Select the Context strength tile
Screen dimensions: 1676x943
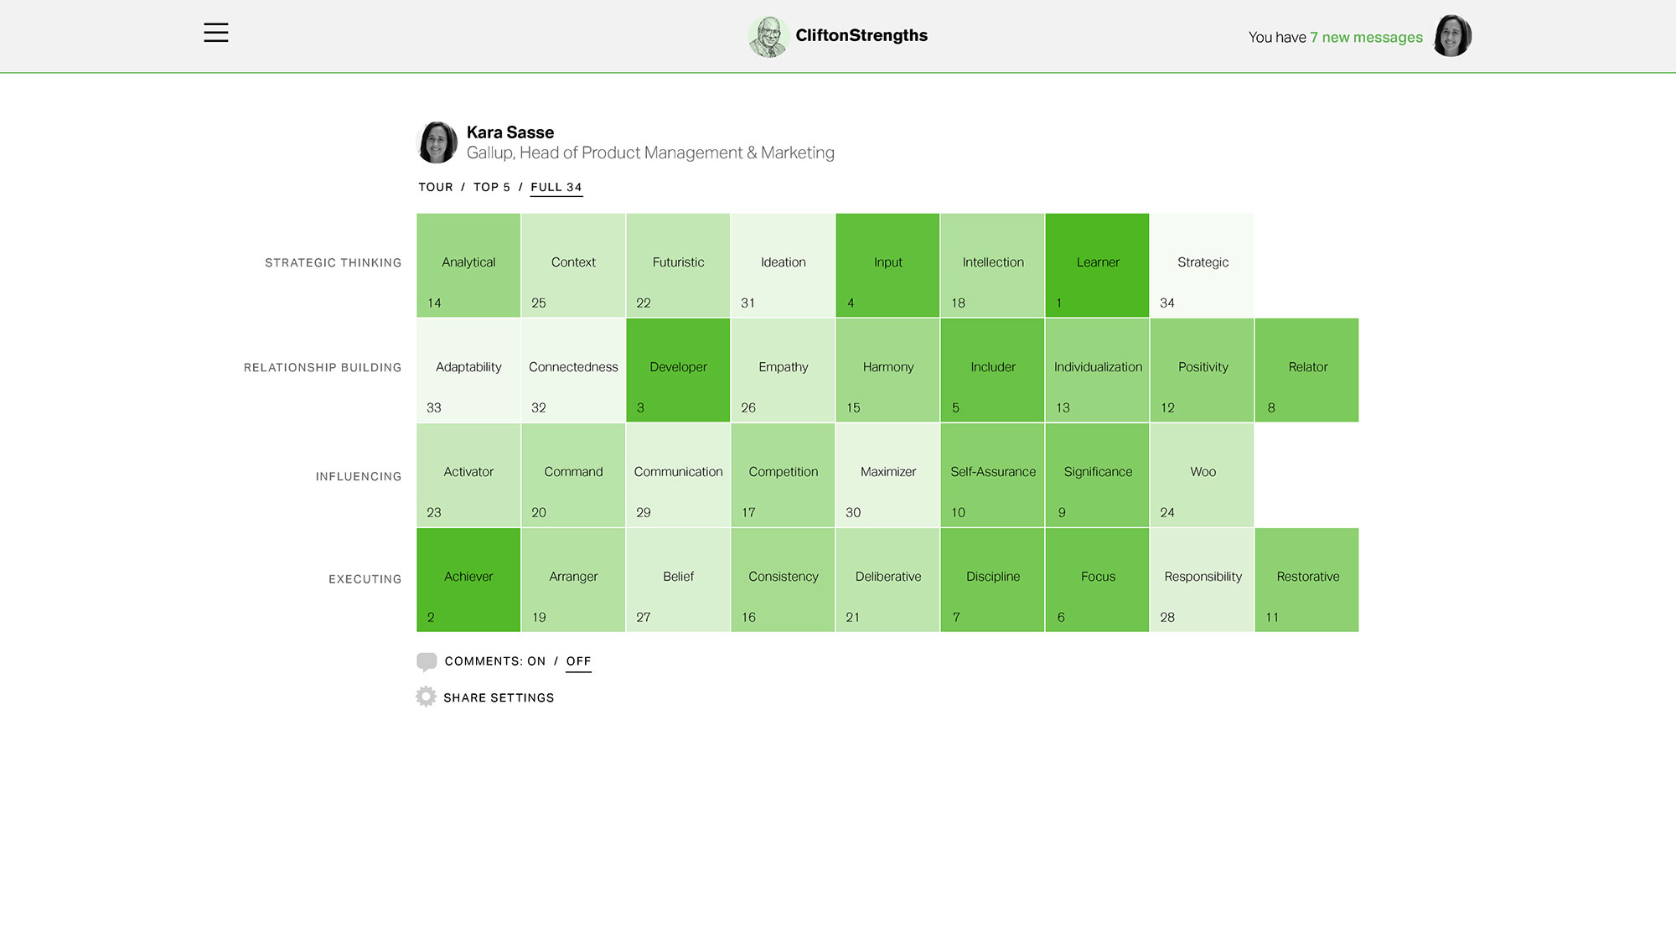pos(573,266)
